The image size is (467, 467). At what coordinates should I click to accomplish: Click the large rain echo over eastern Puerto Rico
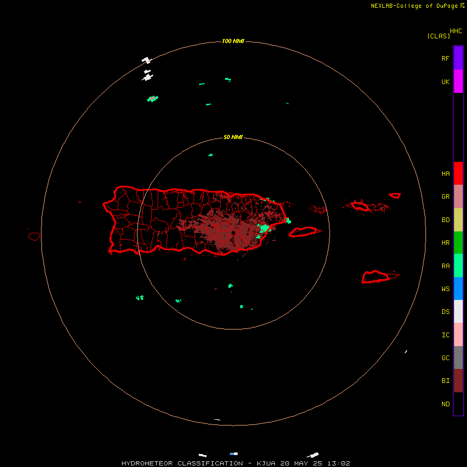click(264, 229)
